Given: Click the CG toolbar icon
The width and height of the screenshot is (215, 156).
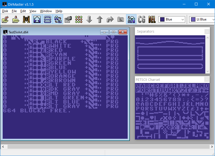Looking at the screenshot, I should [x=142, y=19].
